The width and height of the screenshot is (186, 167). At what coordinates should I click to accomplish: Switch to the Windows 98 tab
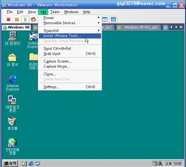16,28
